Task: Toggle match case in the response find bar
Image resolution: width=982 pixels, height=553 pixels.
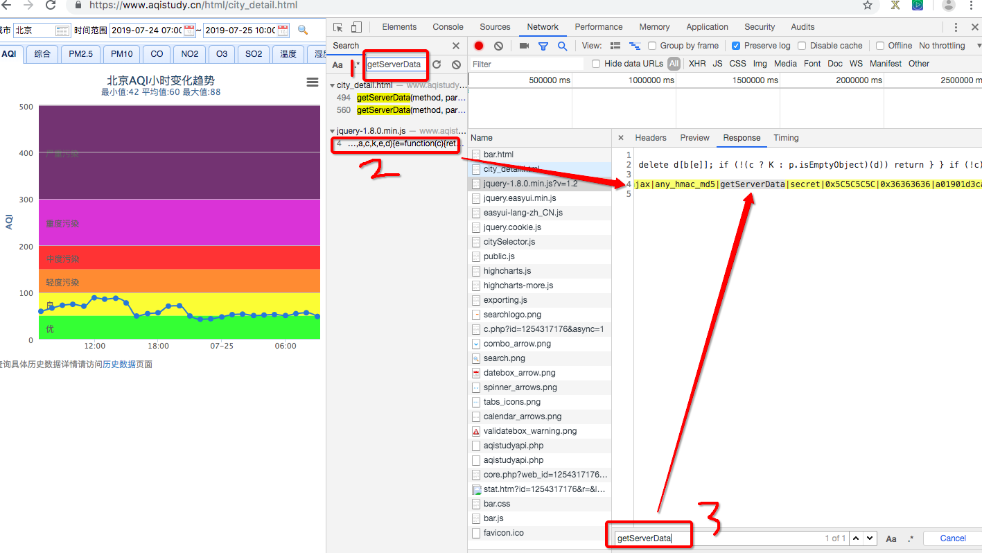Action: pyautogui.click(x=891, y=538)
